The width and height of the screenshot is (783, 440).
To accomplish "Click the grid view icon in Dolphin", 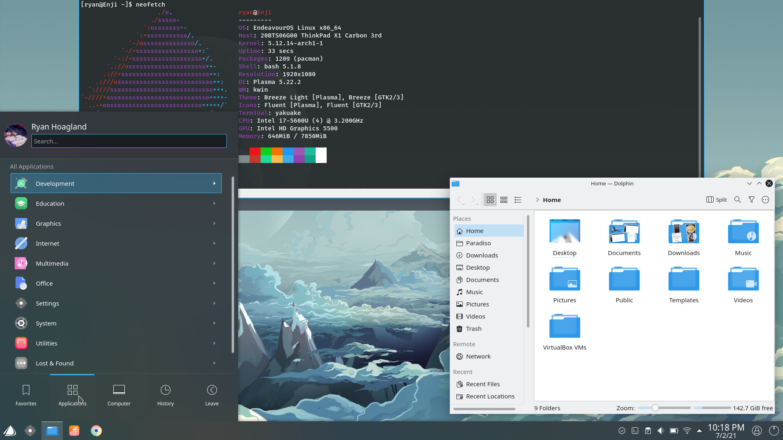I will 489,199.
